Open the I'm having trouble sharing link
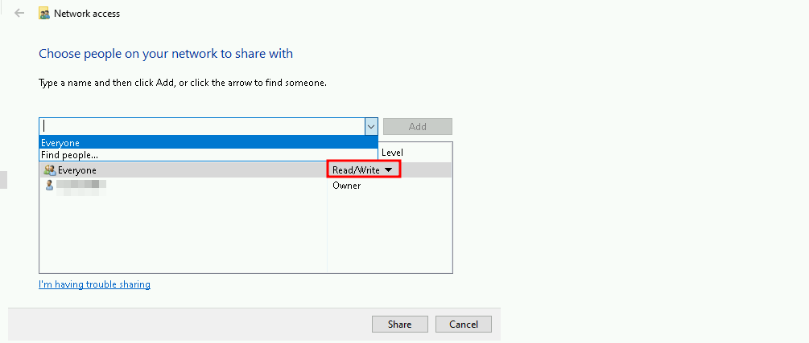Screen dimensions: 809x343 (x=94, y=284)
